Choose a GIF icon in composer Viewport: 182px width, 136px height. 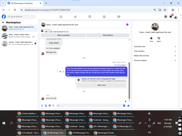click(x=53, y=106)
